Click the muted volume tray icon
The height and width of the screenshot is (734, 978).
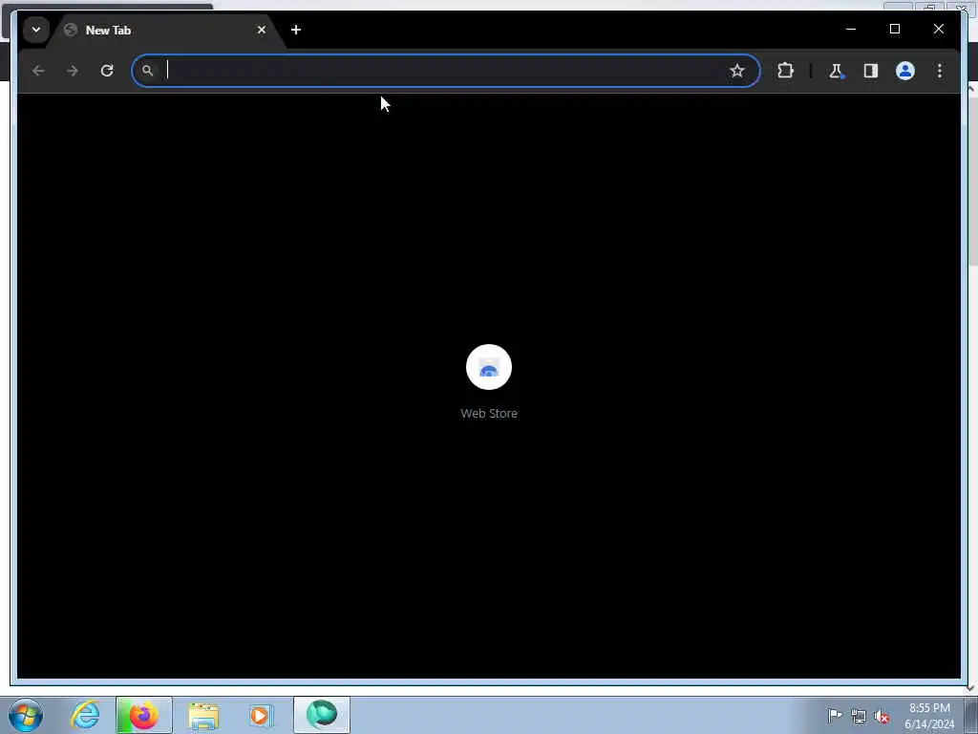click(x=882, y=716)
